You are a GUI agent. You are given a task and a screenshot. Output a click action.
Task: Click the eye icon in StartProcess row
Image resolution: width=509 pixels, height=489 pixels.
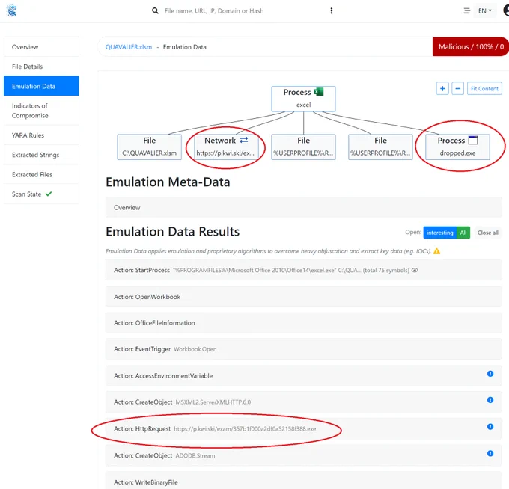pos(415,270)
